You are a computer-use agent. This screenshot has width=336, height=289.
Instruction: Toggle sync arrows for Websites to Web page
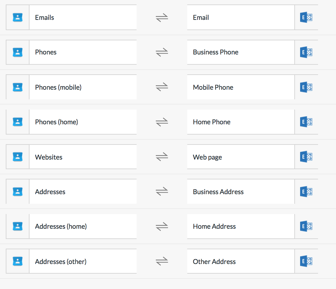pos(162,157)
